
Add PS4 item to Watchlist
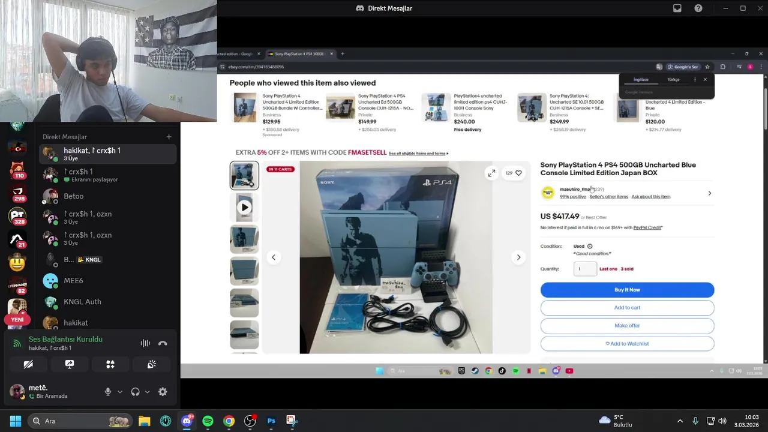(627, 344)
